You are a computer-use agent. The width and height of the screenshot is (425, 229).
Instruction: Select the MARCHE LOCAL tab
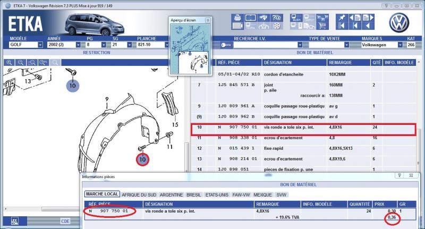click(102, 194)
